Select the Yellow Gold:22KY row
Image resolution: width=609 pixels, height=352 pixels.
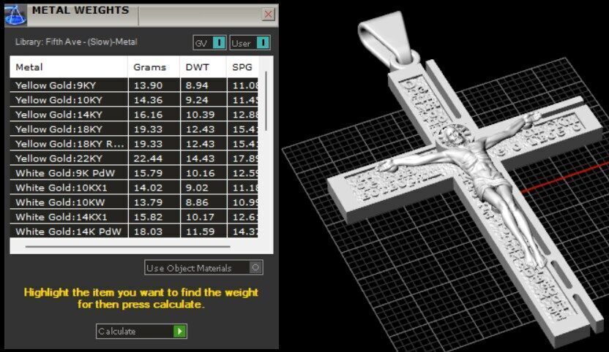pos(134,158)
